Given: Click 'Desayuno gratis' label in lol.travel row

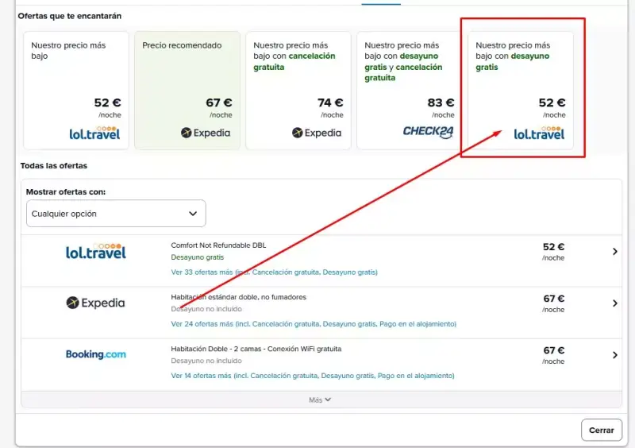Looking at the screenshot, I should [x=197, y=257].
